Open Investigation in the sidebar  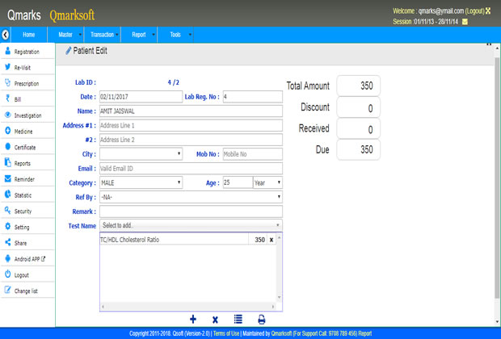coord(27,115)
